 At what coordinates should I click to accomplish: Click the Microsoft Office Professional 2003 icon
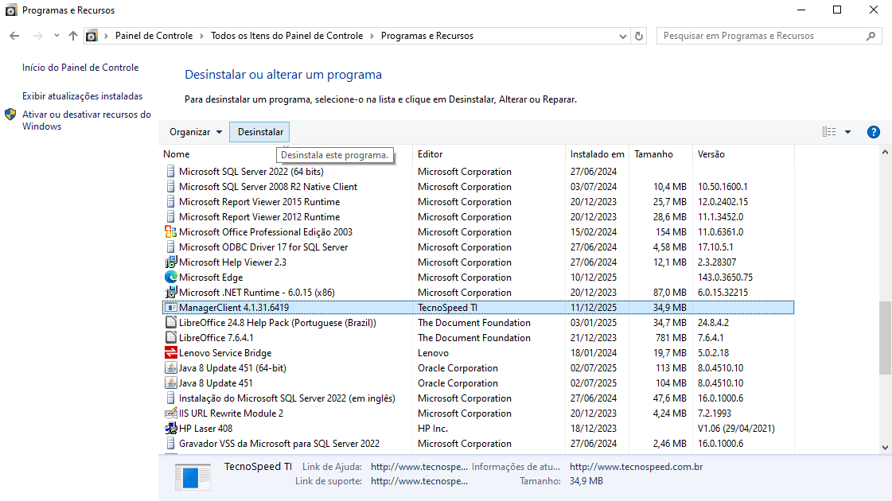coord(170,232)
